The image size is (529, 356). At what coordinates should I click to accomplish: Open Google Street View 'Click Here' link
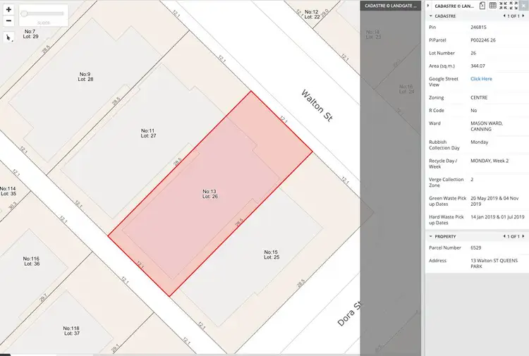(x=481, y=79)
